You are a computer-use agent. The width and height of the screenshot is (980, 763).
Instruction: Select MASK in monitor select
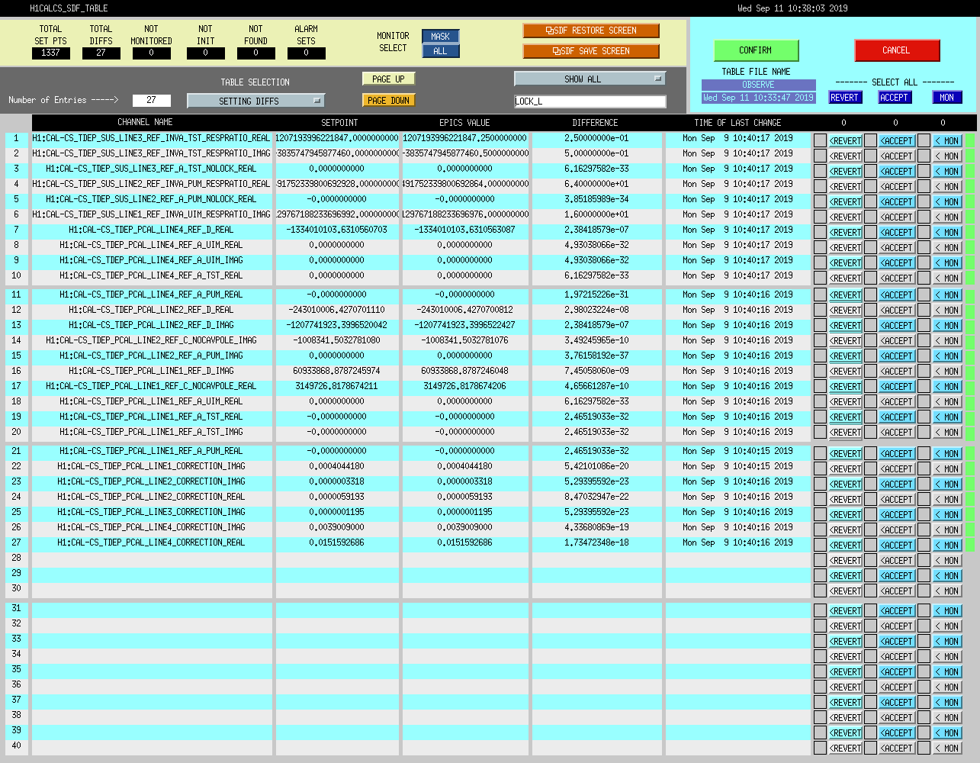click(x=441, y=37)
